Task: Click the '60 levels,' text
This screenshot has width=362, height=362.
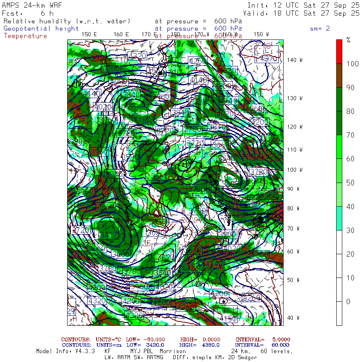Action: coord(277,351)
